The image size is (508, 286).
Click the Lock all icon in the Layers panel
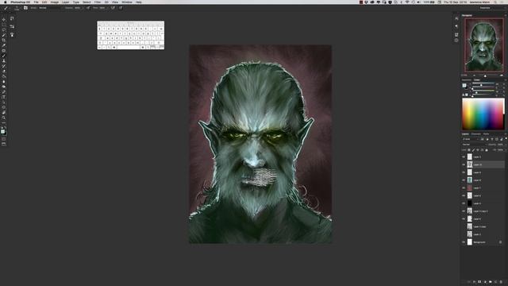click(487, 150)
